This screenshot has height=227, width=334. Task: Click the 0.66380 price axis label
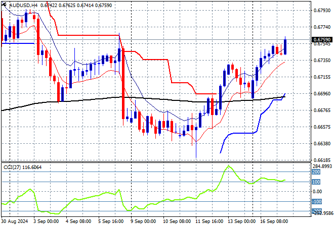coord(322,144)
